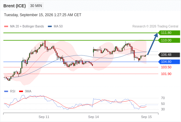The image size is (181, 122).
Task: Toggle the RSI legend label
Action: point(13,91)
